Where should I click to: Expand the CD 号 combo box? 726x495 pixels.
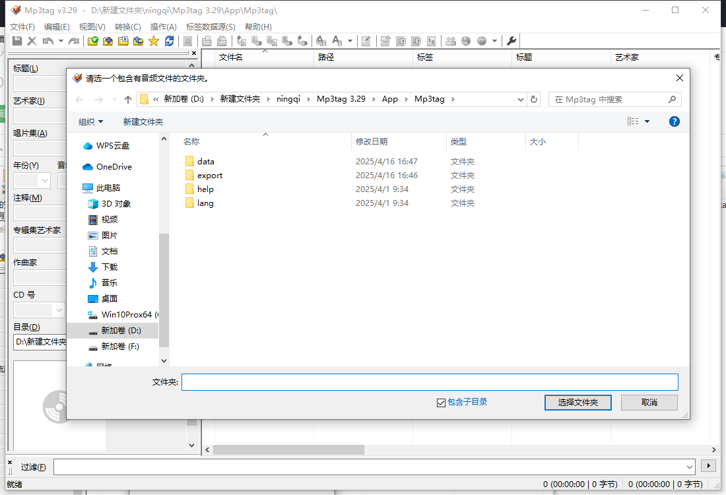[59, 310]
